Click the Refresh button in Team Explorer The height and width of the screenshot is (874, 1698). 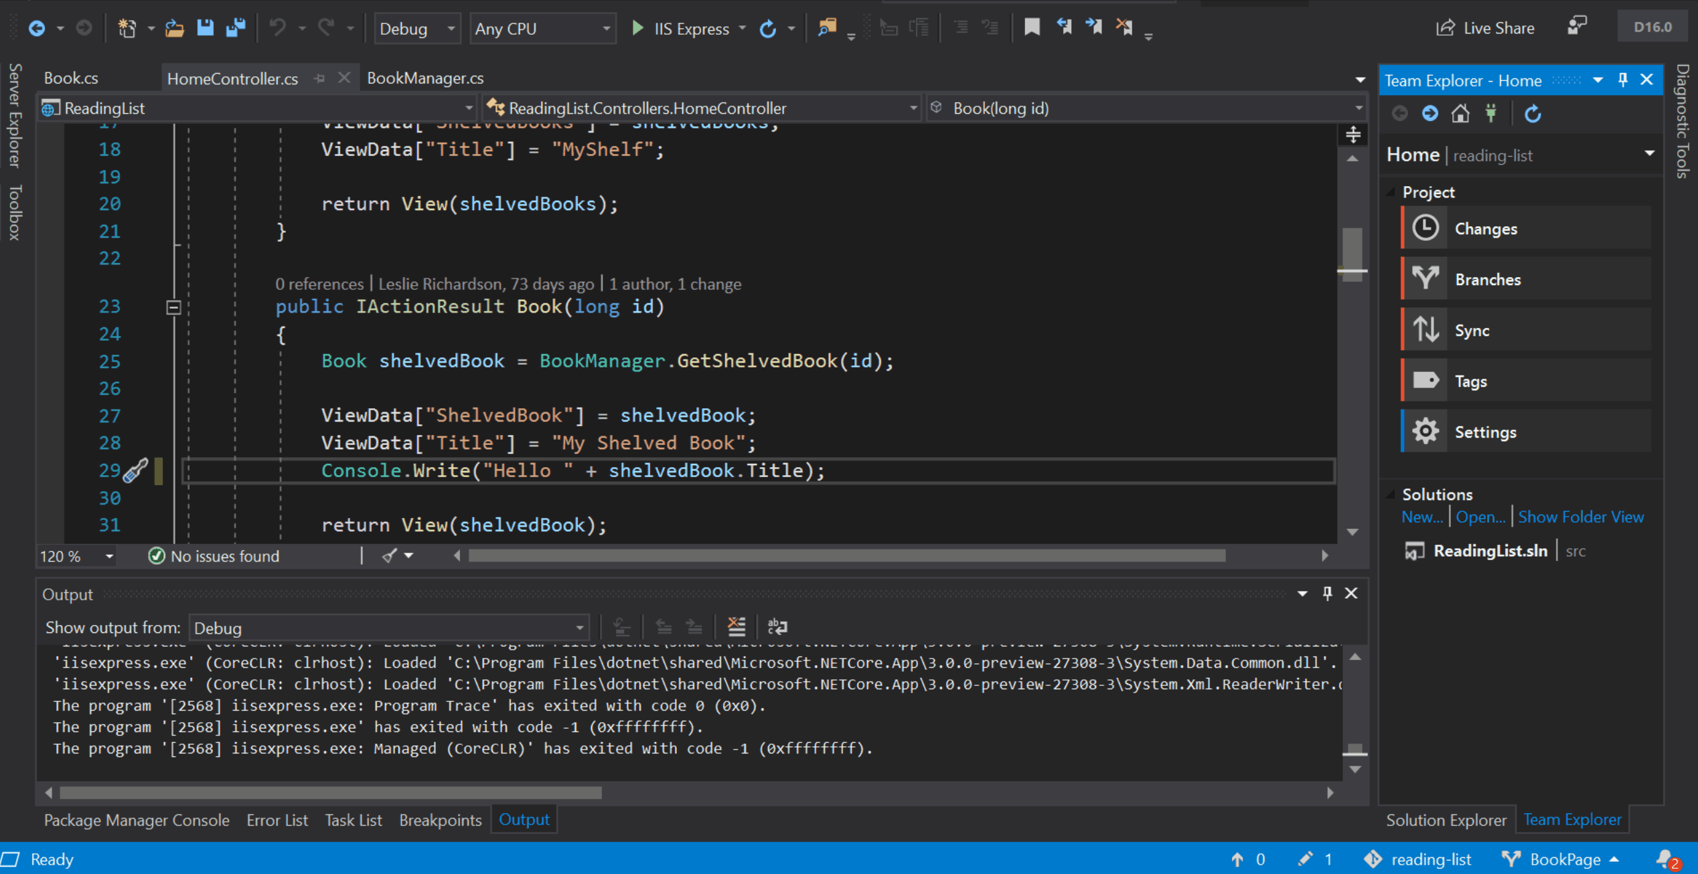(1533, 112)
